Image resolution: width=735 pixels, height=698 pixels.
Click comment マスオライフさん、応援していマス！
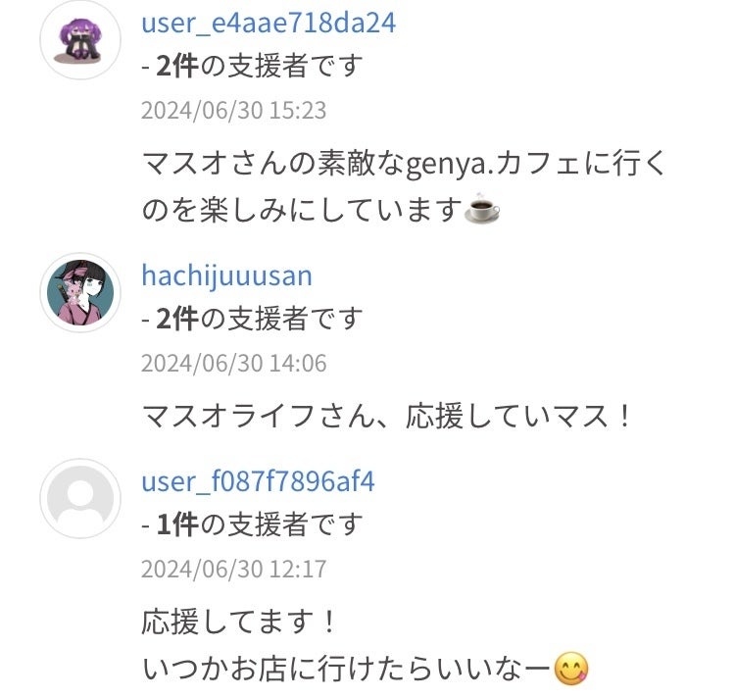387,417
